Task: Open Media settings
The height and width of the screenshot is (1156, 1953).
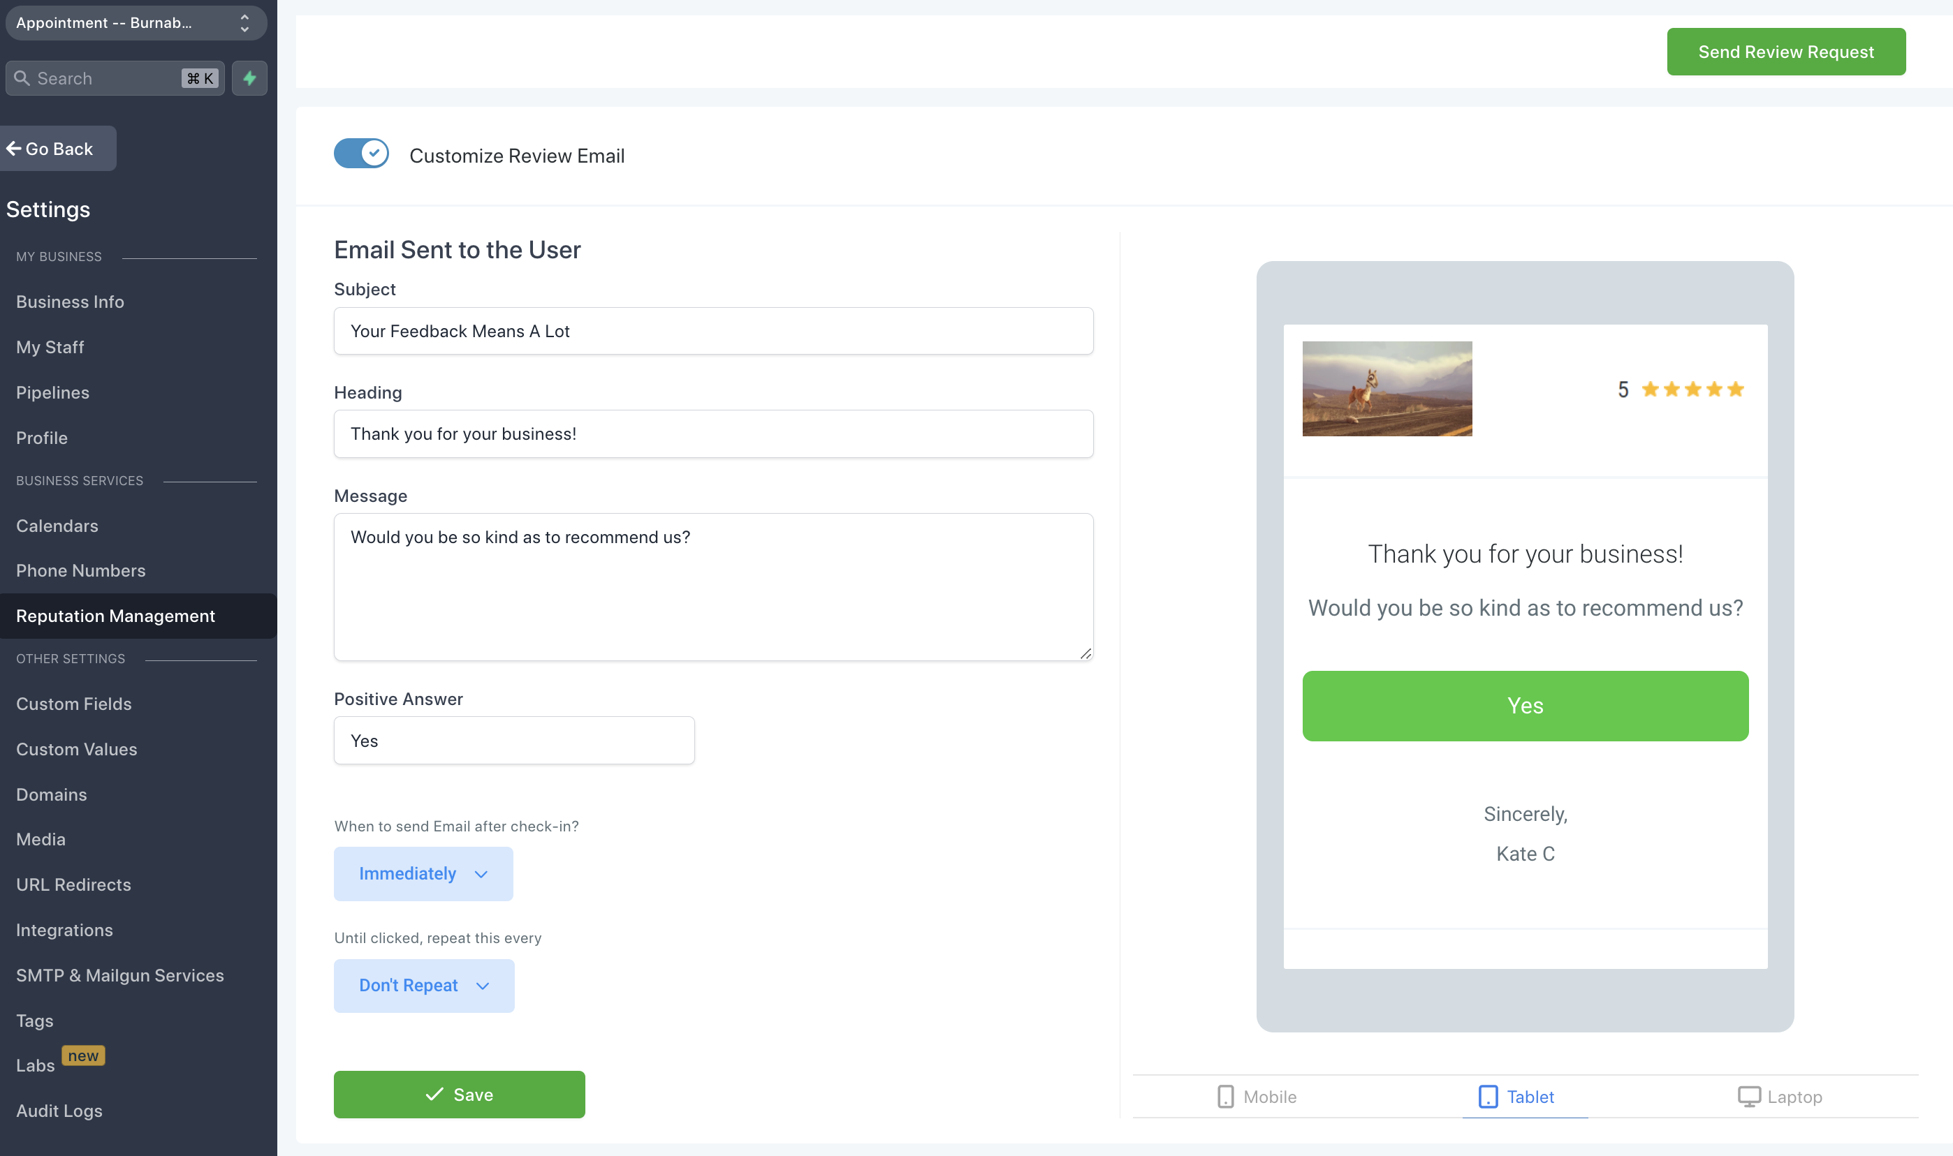Action: coord(41,839)
